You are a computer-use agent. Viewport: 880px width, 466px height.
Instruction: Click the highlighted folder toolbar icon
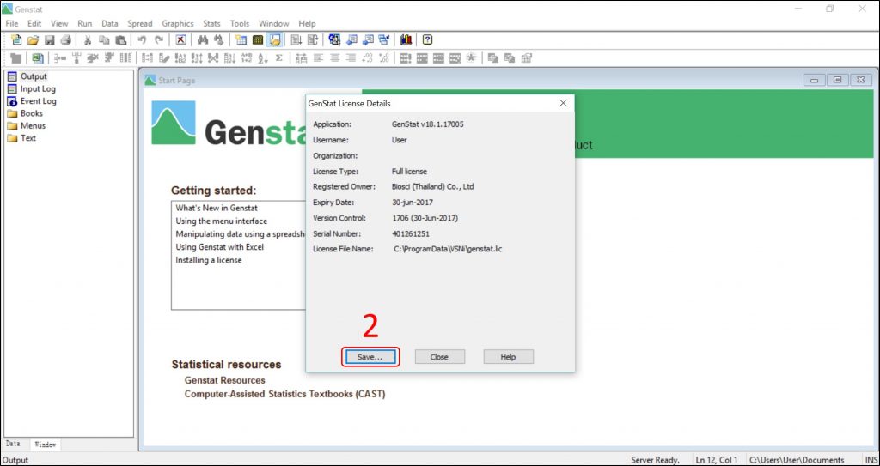click(x=274, y=39)
